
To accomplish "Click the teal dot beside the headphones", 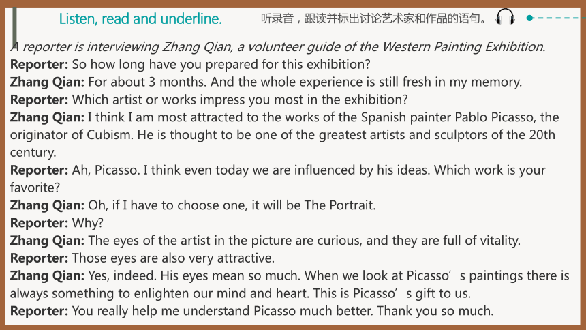I will [529, 18].
